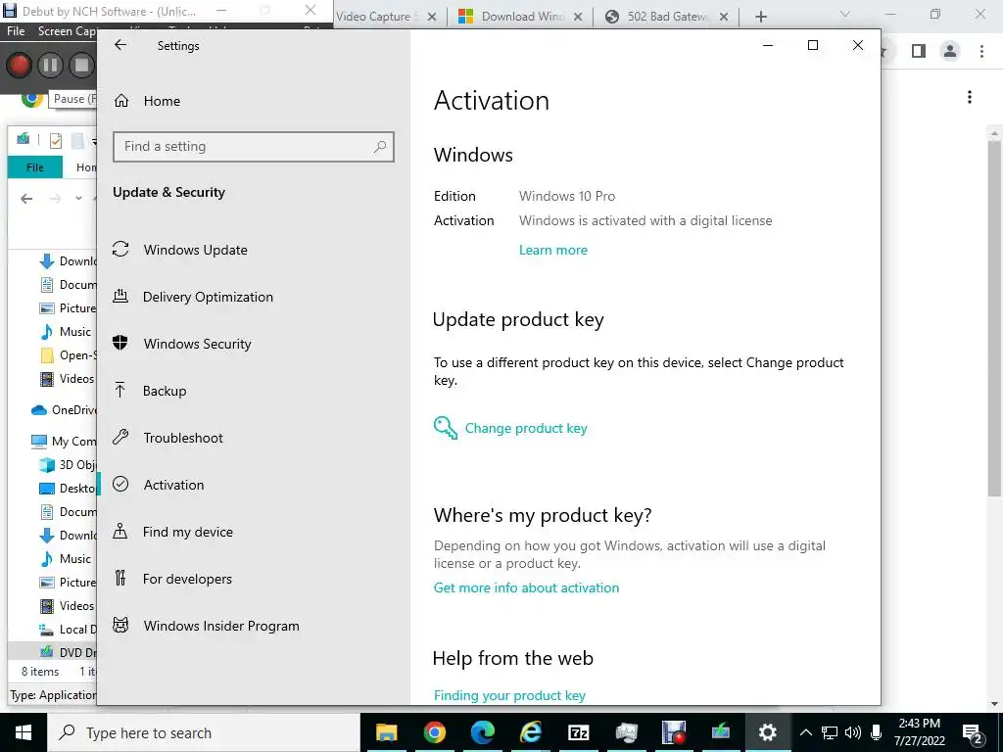Click the Learn more link
The width and height of the screenshot is (1003, 752).
553,250
